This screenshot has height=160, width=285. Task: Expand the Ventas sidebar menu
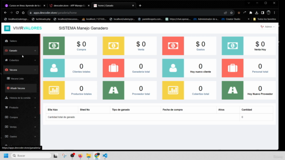tap(20, 127)
